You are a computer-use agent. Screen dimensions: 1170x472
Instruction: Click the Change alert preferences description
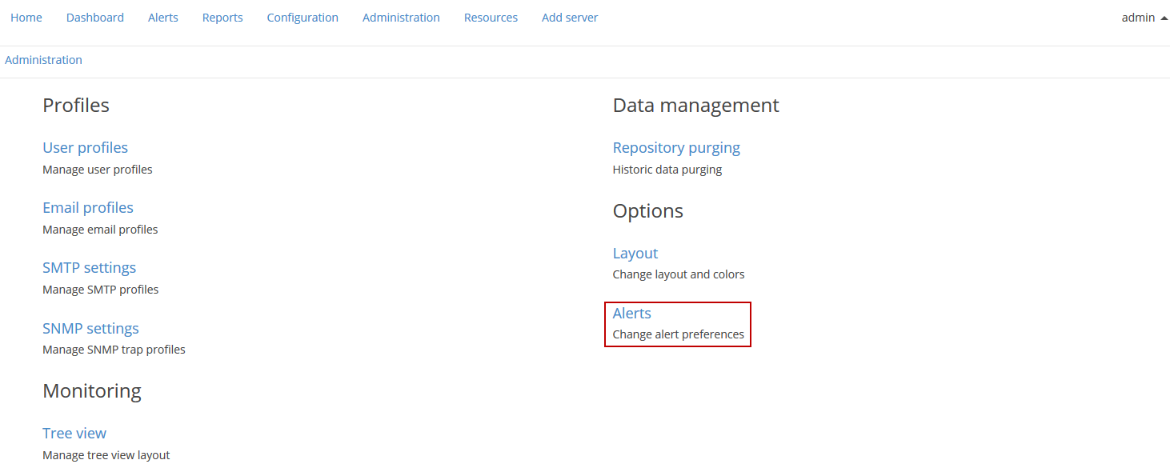coord(679,334)
